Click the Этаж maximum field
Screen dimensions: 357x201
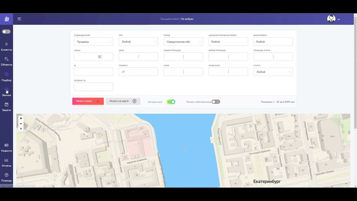click(193, 72)
